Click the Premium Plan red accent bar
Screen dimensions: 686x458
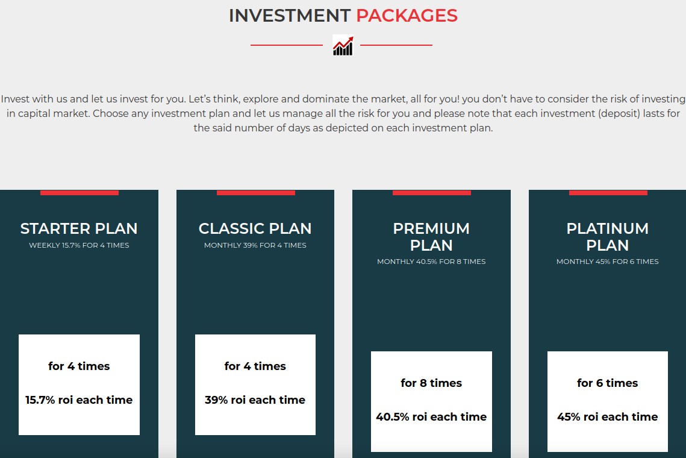(x=431, y=193)
